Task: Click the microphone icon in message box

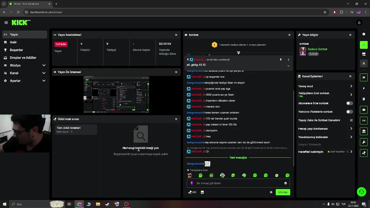Action: [191, 183]
